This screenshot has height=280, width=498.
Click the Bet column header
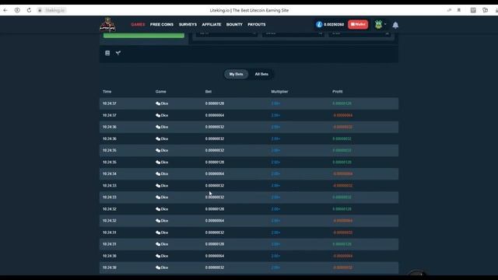point(209,92)
